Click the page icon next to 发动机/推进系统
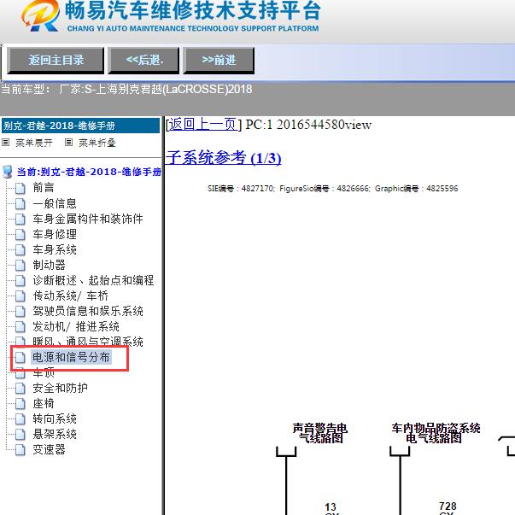The width and height of the screenshot is (515, 515). coord(20,327)
